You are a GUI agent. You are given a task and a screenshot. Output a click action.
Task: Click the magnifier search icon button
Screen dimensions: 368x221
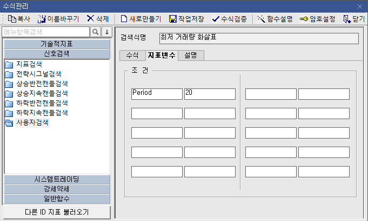[x=96, y=32]
